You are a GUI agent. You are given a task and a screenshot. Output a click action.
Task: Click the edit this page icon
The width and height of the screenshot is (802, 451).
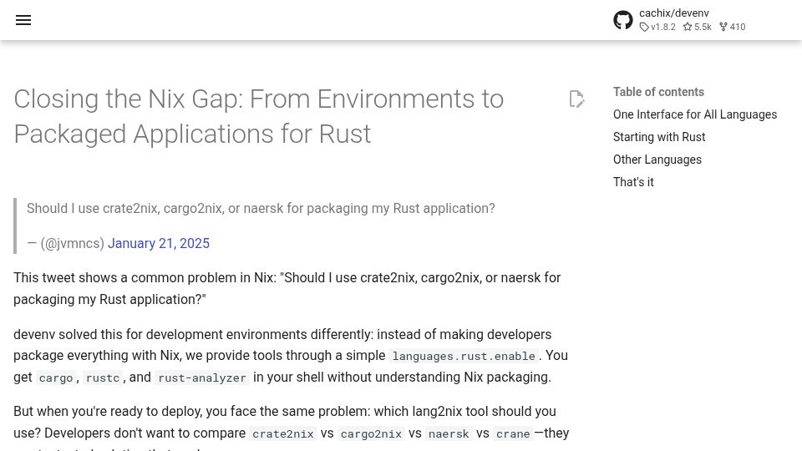(x=576, y=99)
